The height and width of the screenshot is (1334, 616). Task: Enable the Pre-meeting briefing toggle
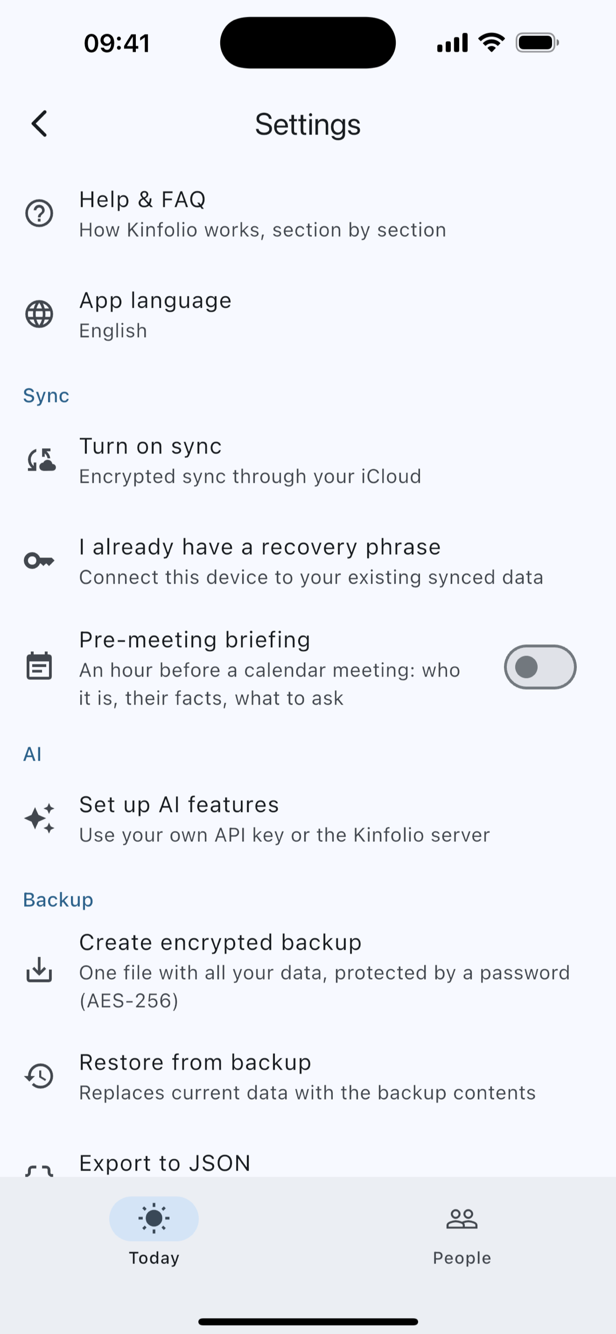pos(540,667)
